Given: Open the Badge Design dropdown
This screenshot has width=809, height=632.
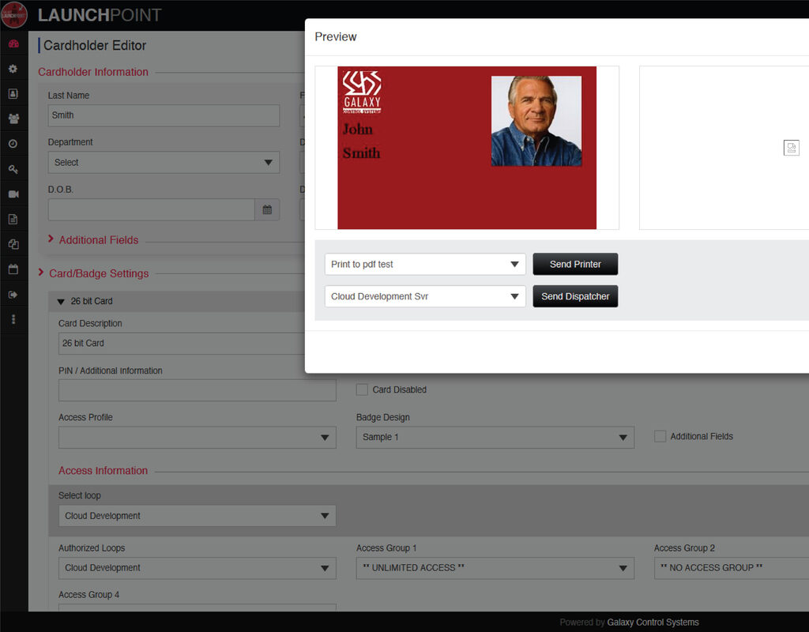Looking at the screenshot, I should point(495,438).
